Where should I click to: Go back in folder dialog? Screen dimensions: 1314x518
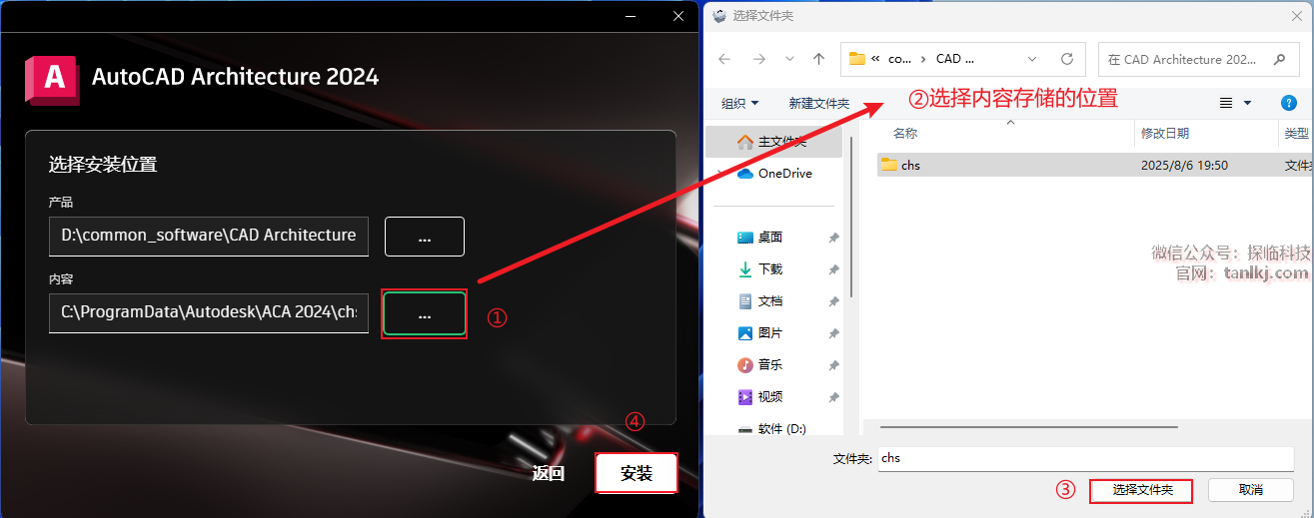tap(724, 59)
